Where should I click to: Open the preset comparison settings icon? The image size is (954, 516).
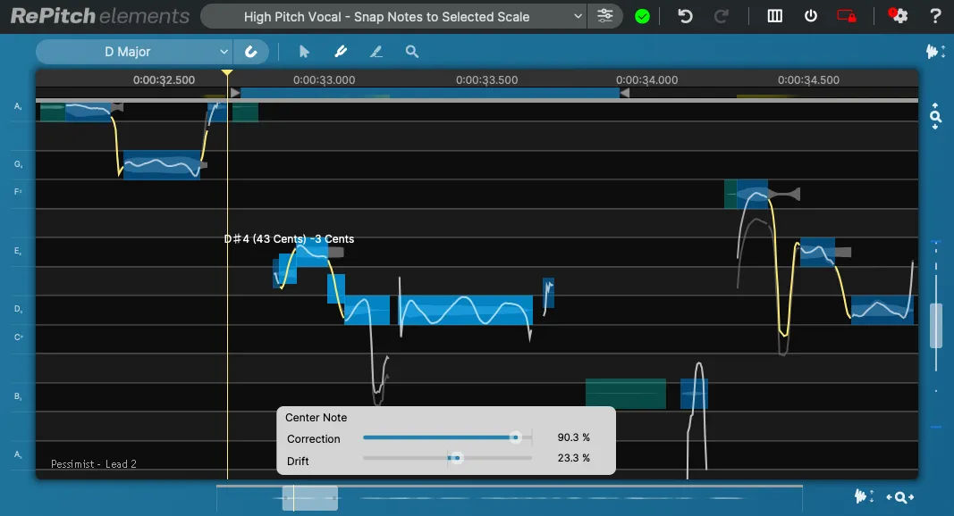pos(606,15)
